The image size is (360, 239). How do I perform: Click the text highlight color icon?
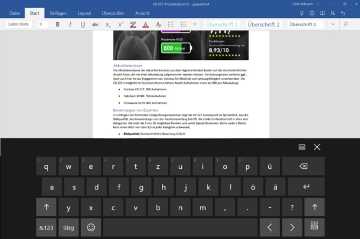click(x=133, y=25)
